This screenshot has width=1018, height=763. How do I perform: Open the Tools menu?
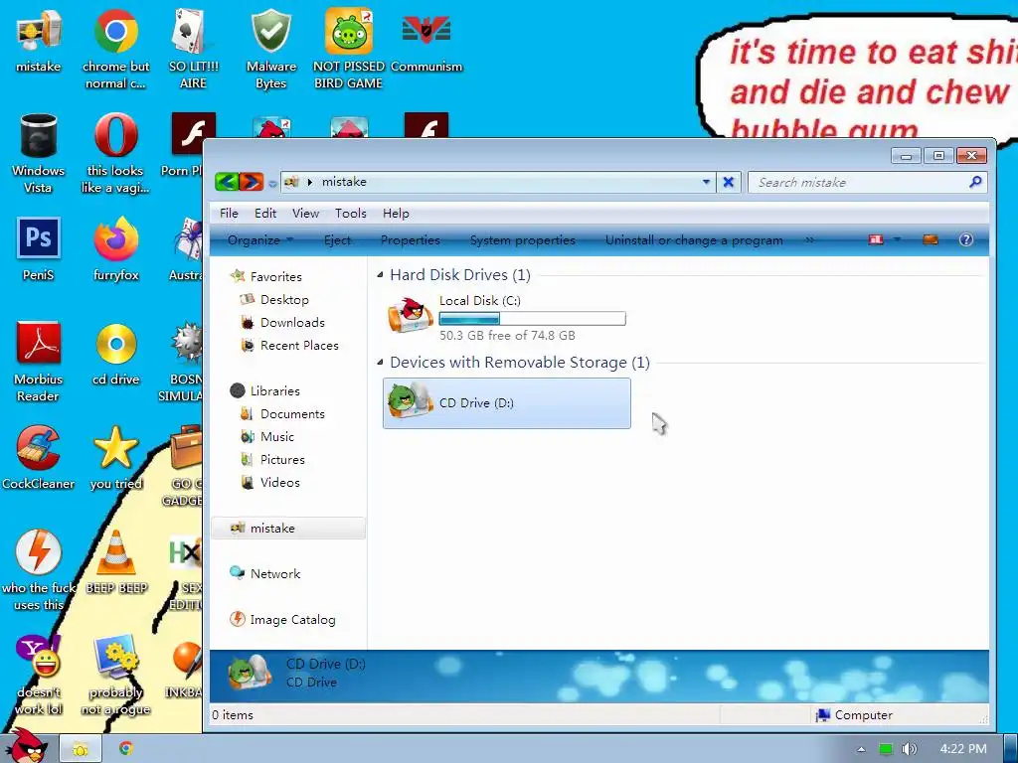(x=351, y=214)
